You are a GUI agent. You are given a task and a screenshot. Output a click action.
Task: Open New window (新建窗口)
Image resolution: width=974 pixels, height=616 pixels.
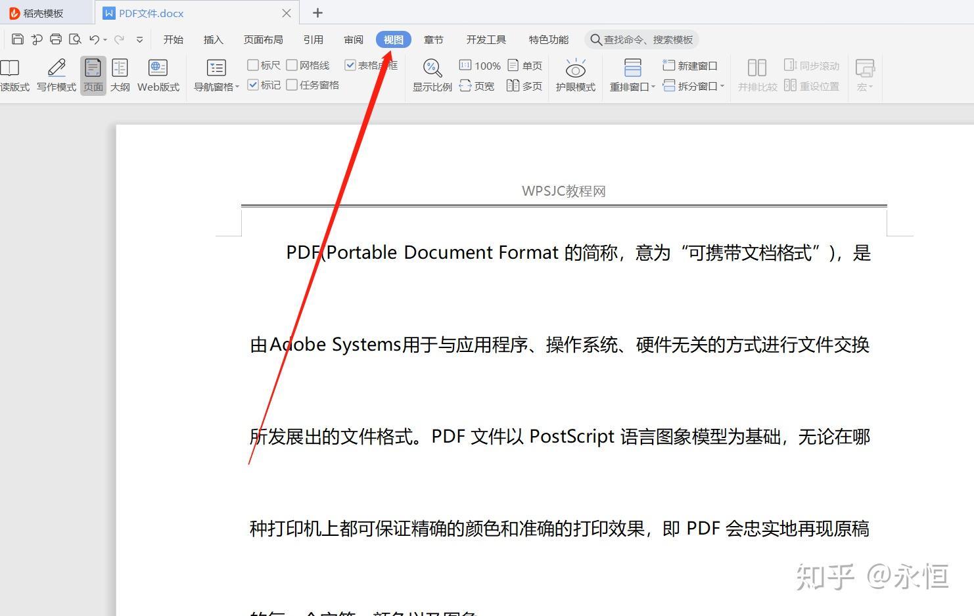[x=689, y=66]
